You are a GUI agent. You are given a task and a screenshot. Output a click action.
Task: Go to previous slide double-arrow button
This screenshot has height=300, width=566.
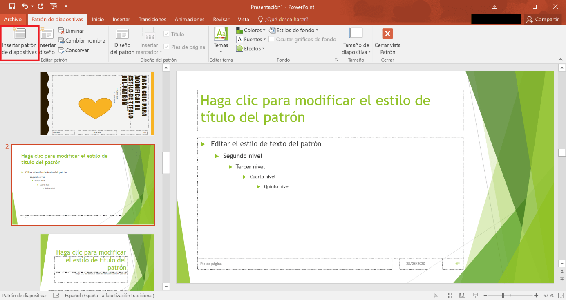[x=562, y=272]
